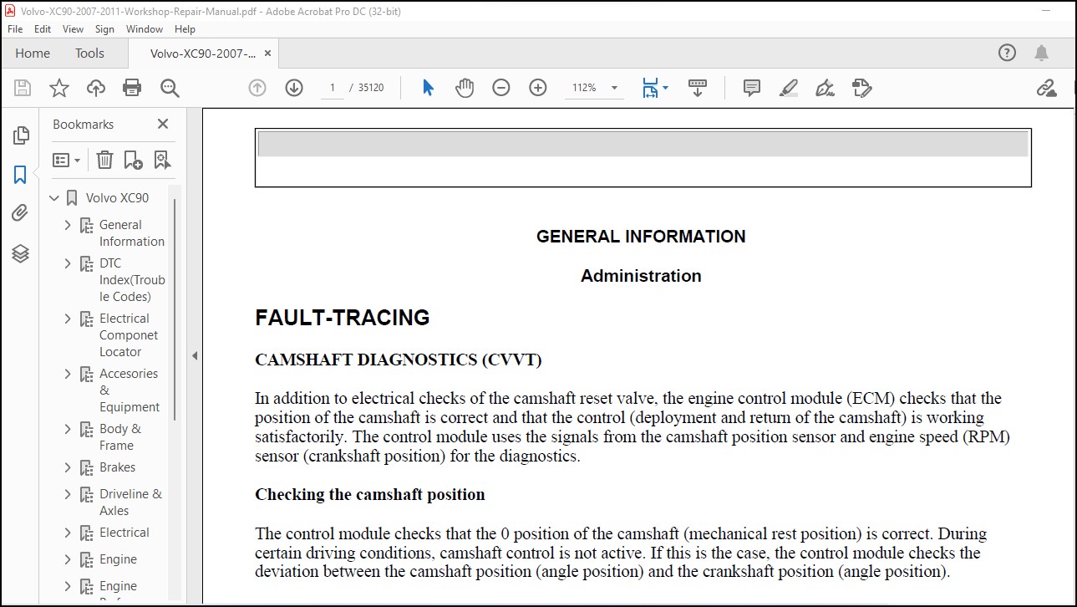Add the document to starred files
Viewport: 1077px width, 607px height.
pos(59,88)
